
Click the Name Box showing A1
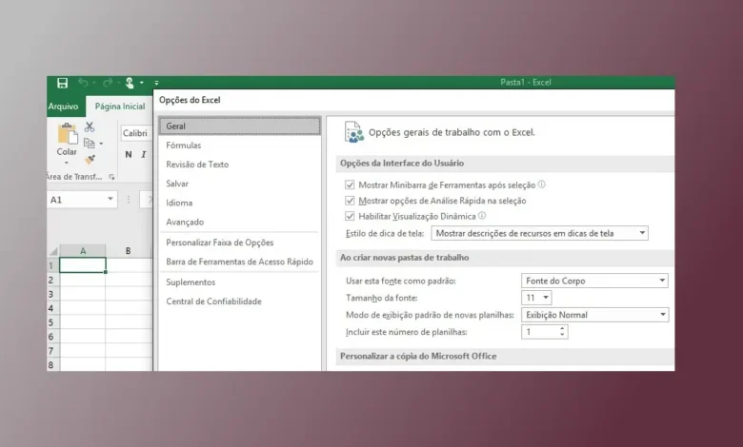pyautogui.click(x=76, y=200)
